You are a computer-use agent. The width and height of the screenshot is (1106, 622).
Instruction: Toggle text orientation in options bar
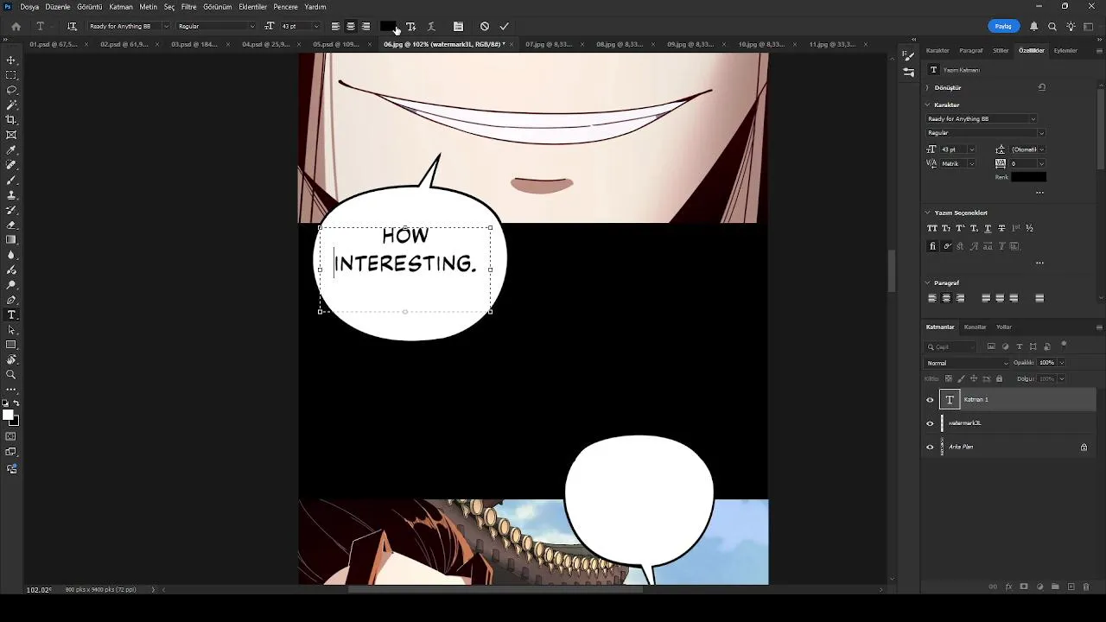72,27
